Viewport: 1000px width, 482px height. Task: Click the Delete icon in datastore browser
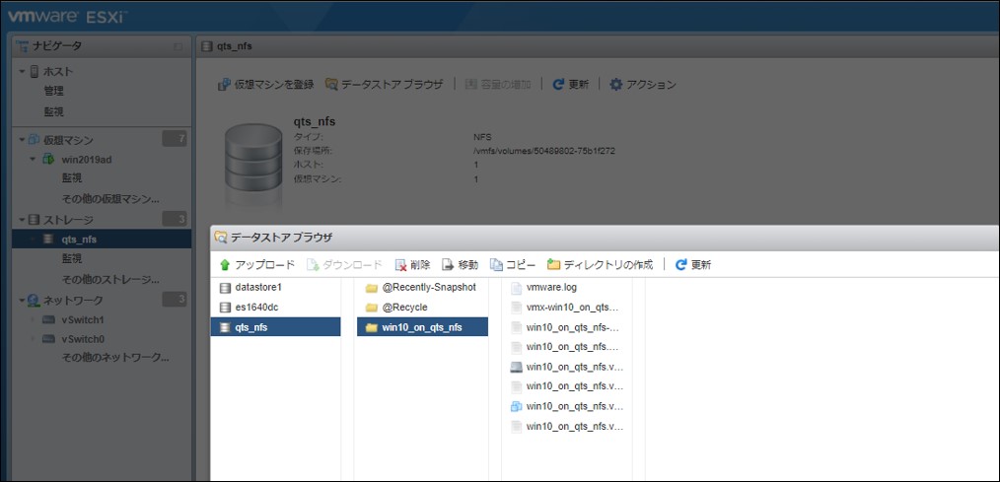(400, 265)
